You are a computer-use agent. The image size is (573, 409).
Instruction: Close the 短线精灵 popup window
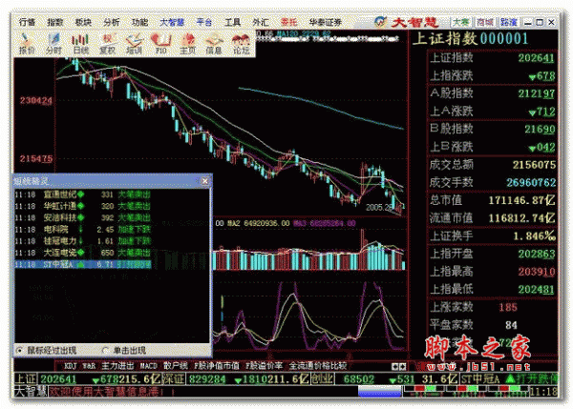205,180
